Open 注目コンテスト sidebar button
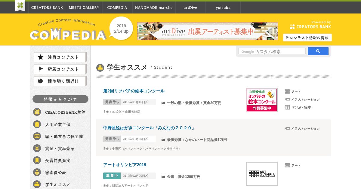This screenshot has height=189, width=361. coord(60,57)
